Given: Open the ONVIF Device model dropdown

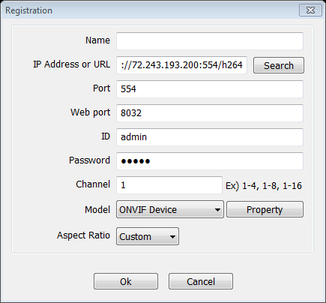Looking at the screenshot, I should point(170,209).
